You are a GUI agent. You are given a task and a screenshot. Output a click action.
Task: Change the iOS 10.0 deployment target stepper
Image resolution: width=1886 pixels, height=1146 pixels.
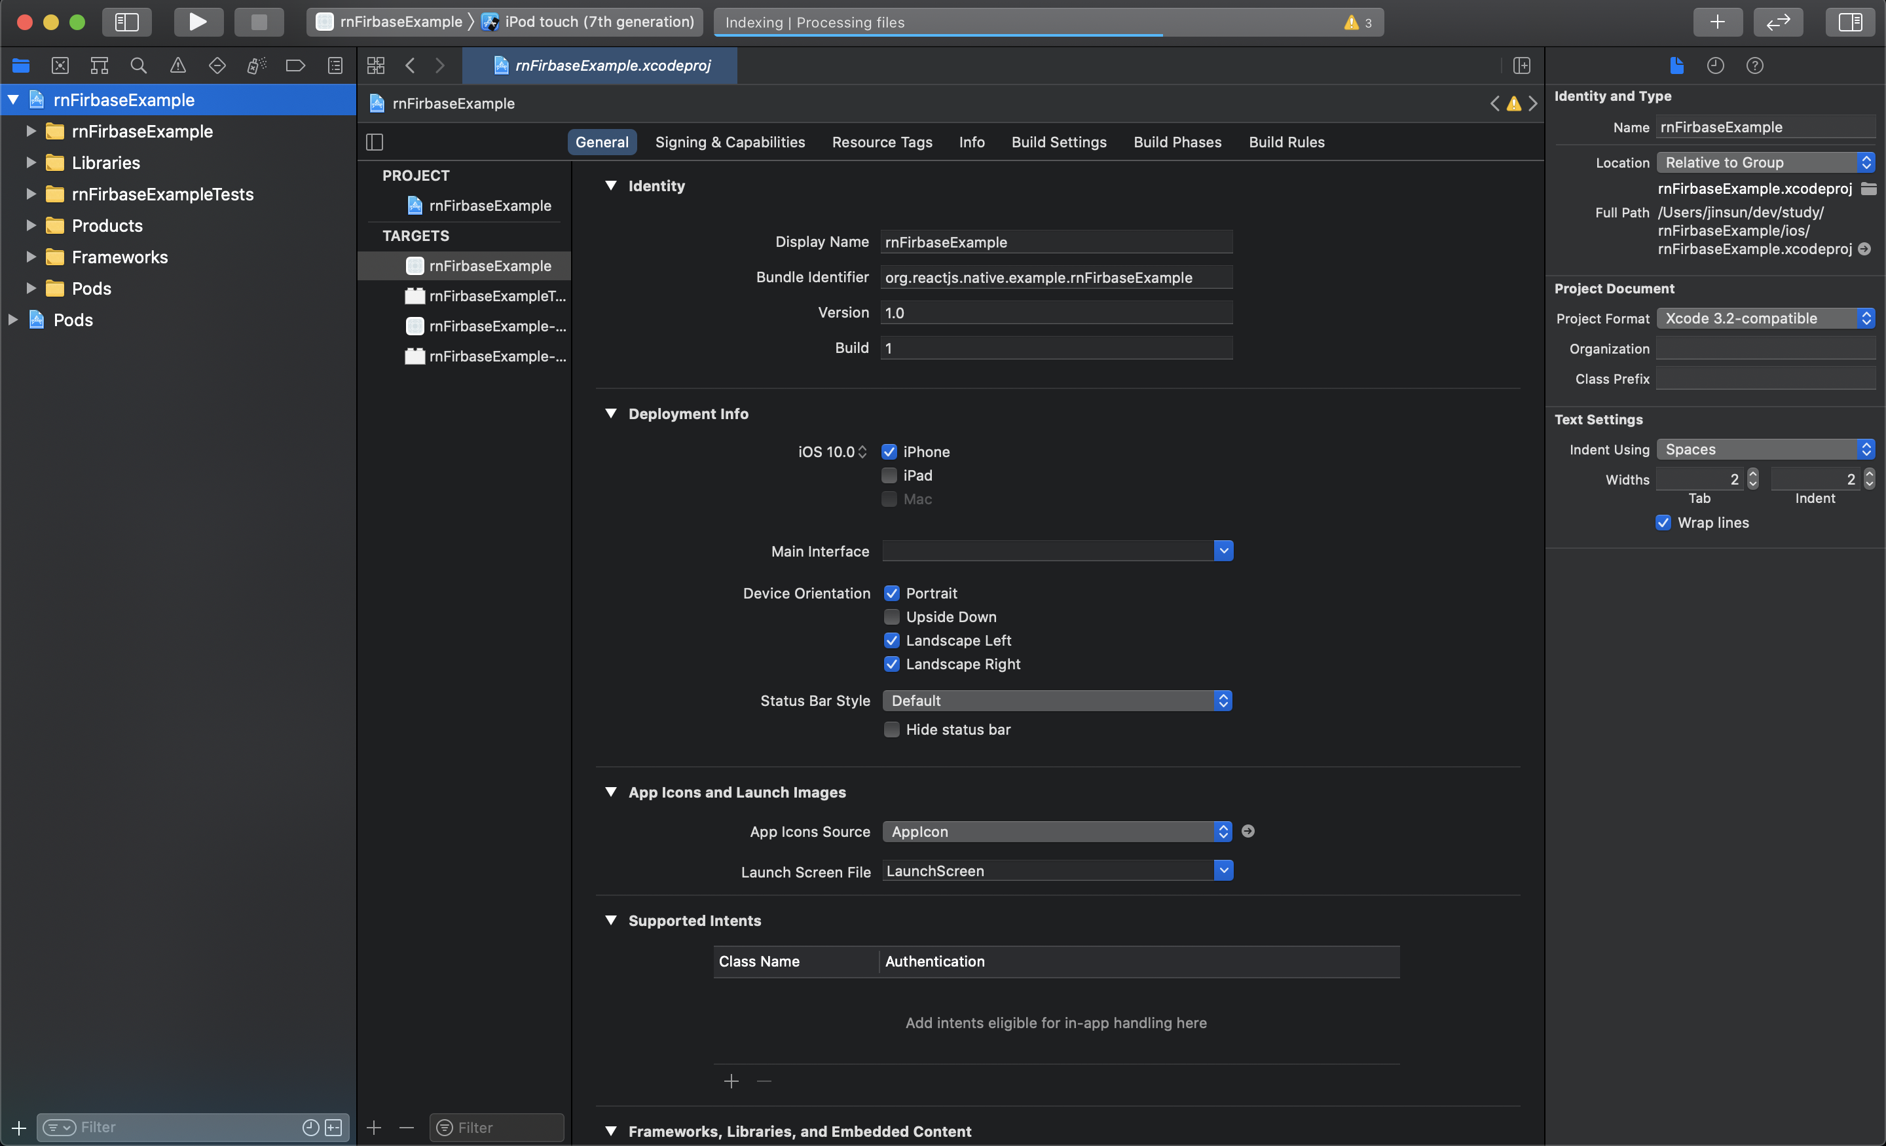(862, 452)
